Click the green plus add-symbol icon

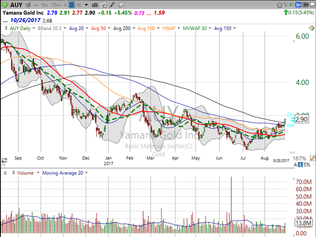(x=5, y=4)
